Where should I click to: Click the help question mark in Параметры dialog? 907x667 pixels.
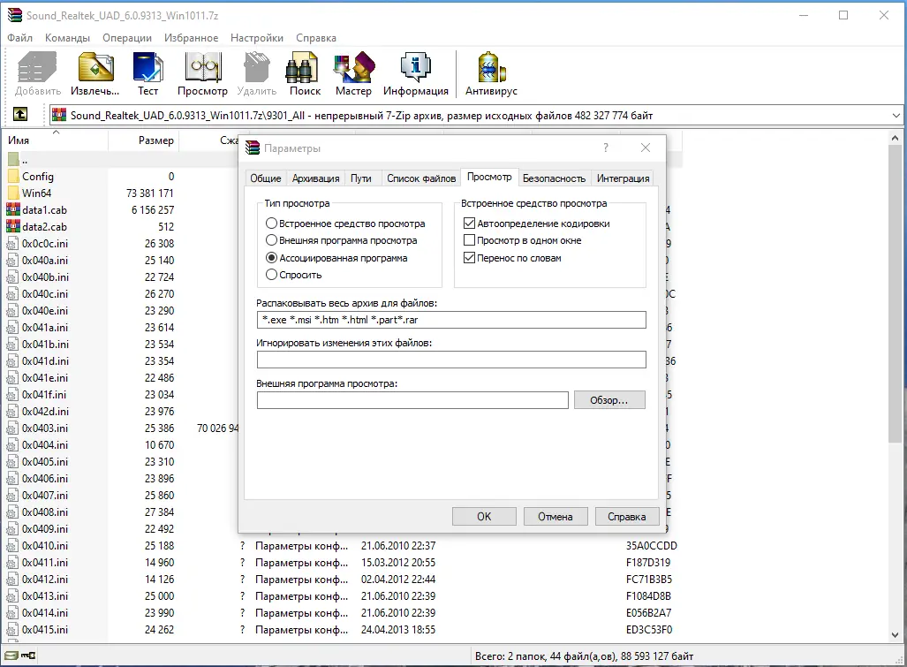[x=606, y=148]
